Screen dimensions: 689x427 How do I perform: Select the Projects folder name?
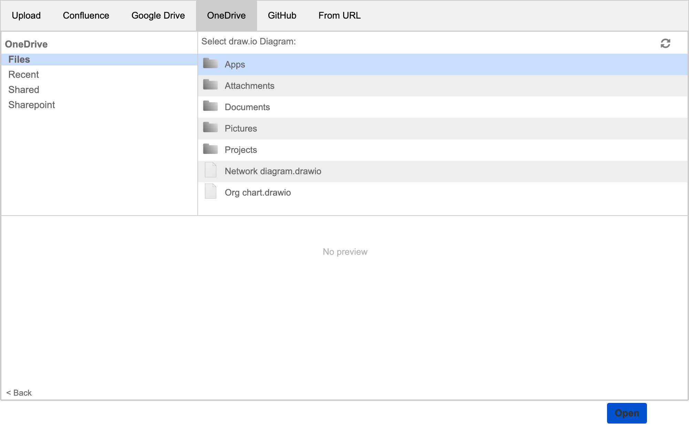pyautogui.click(x=241, y=150)
